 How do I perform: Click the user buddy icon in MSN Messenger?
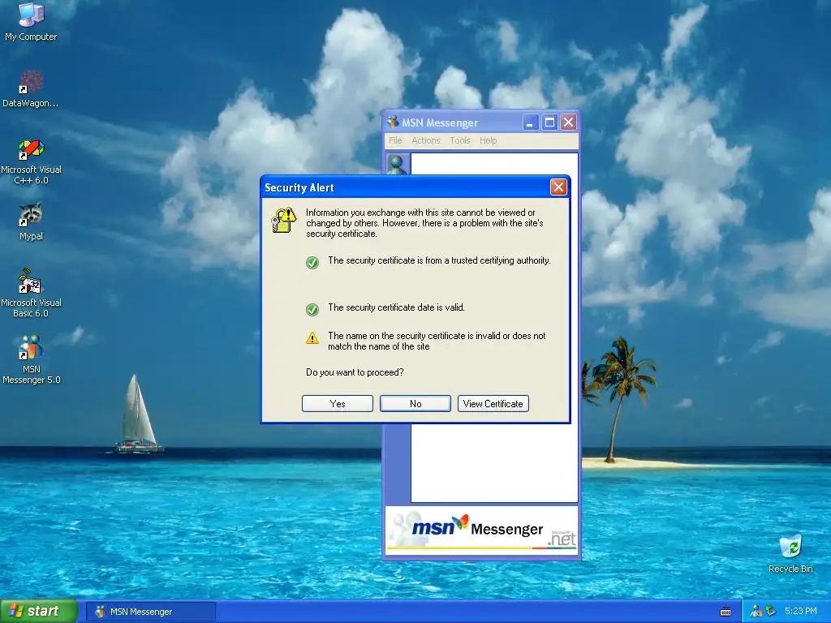[x=398, y=164]
